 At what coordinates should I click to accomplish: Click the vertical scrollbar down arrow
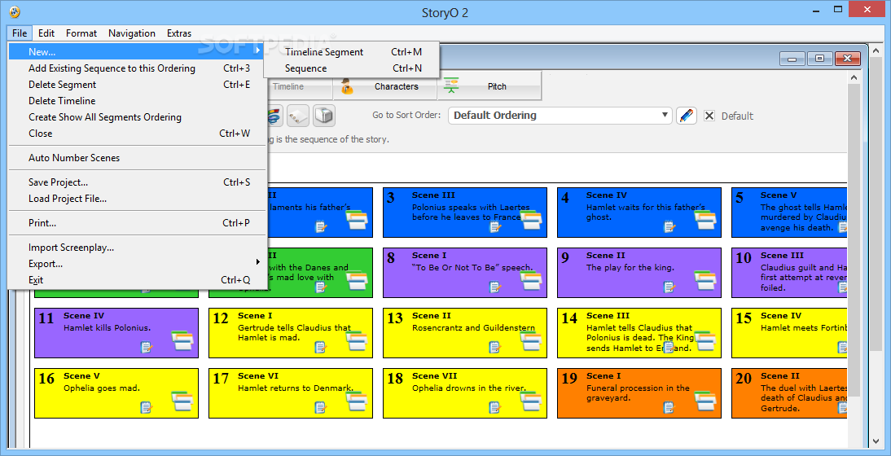point(875,441)
